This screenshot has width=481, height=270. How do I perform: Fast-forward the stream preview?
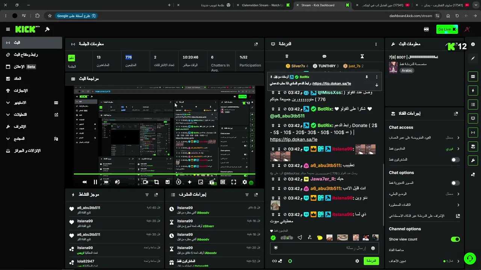(x=106, y=182)
